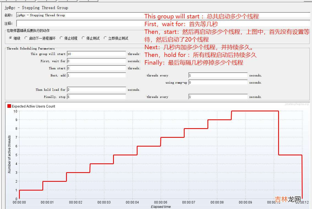The height and width of the screenshot is (209, 312).
Task: Focus the "using ramp-up" seconds field
Action: point(218,82)
